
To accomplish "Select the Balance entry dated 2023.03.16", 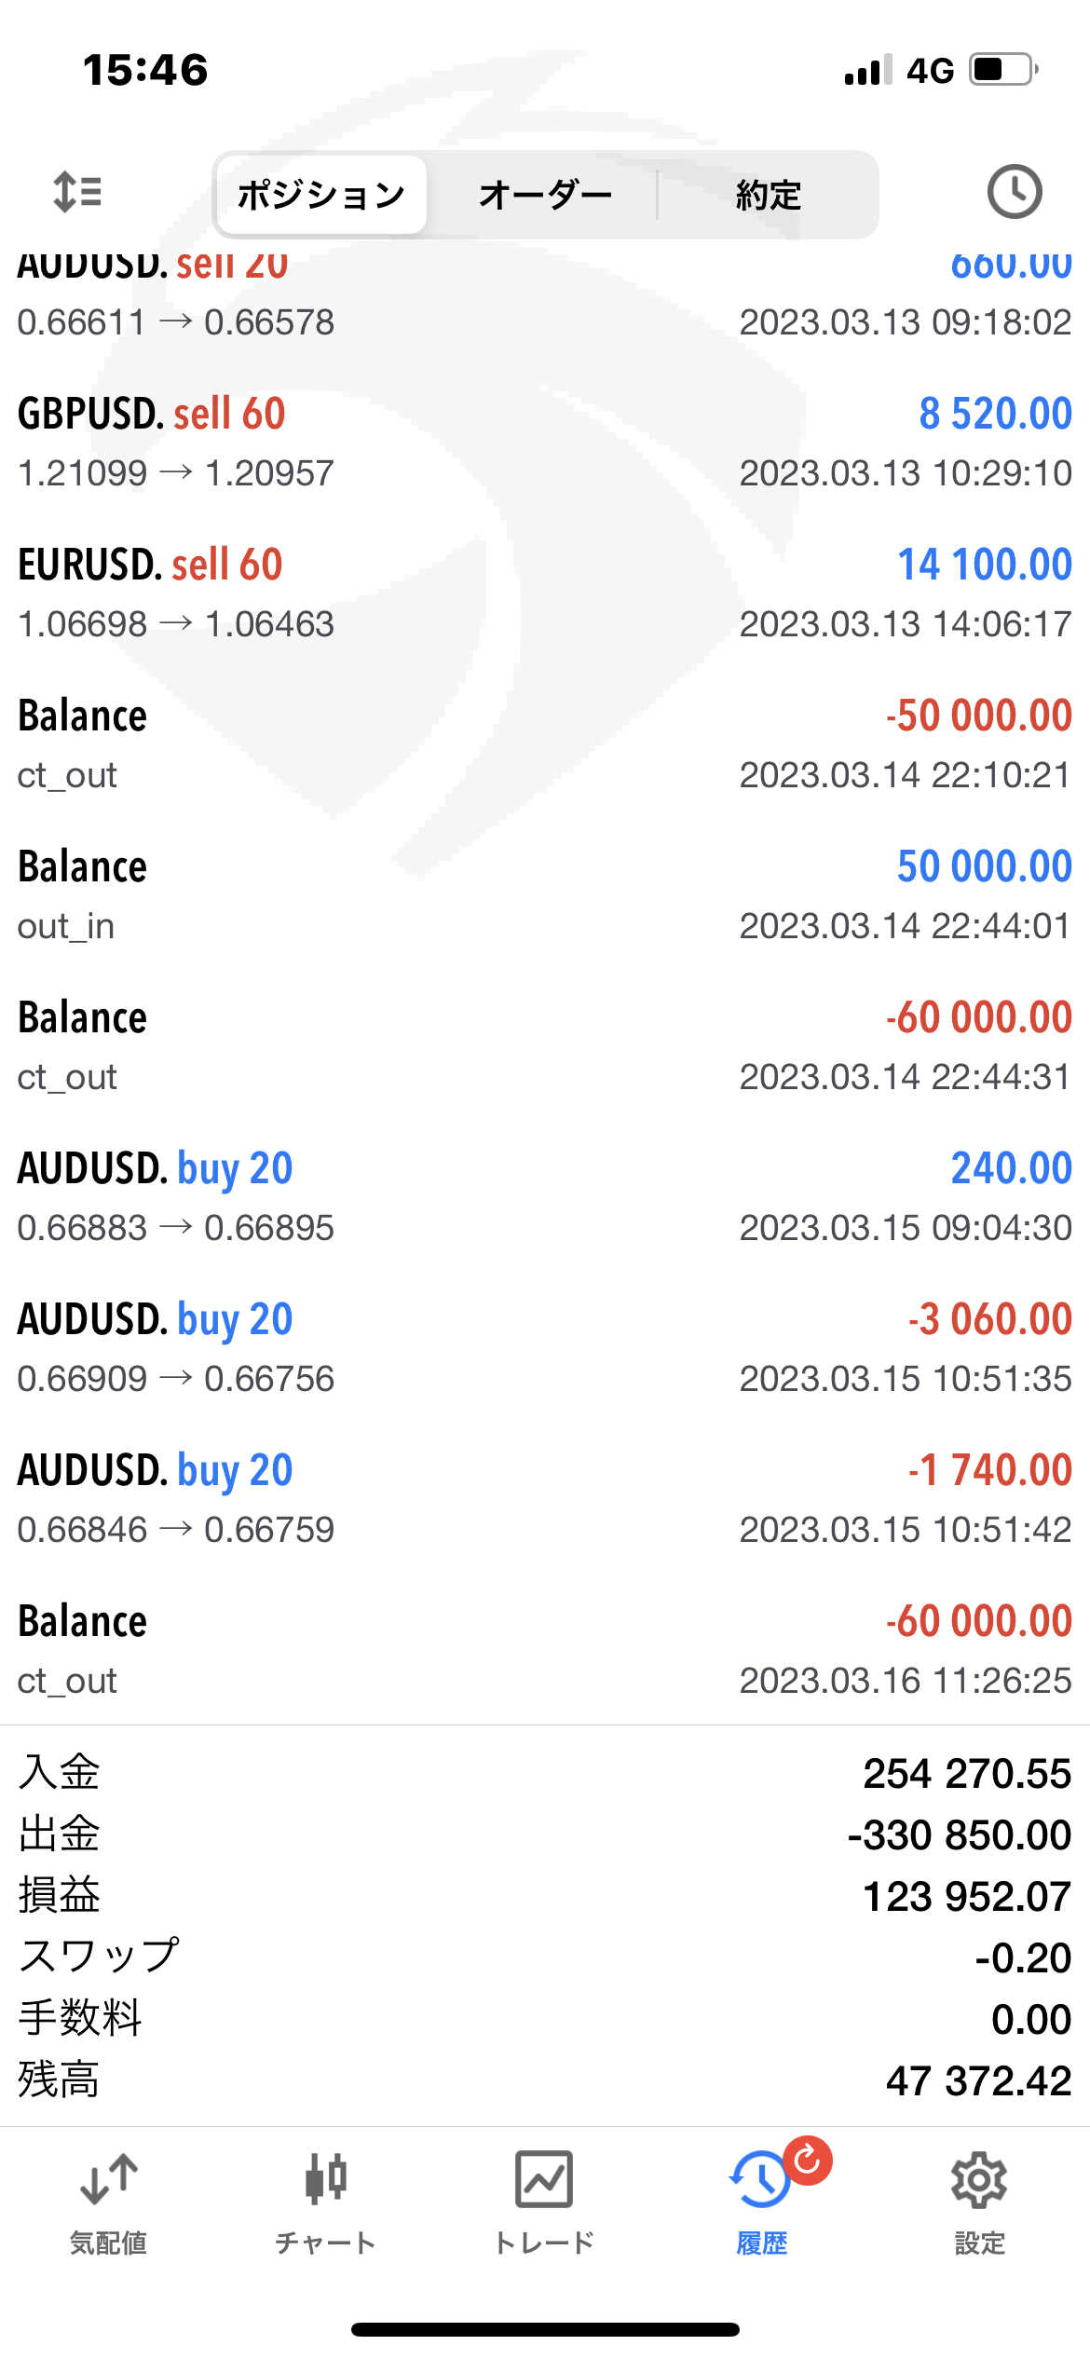I will tap(545, 1649).
